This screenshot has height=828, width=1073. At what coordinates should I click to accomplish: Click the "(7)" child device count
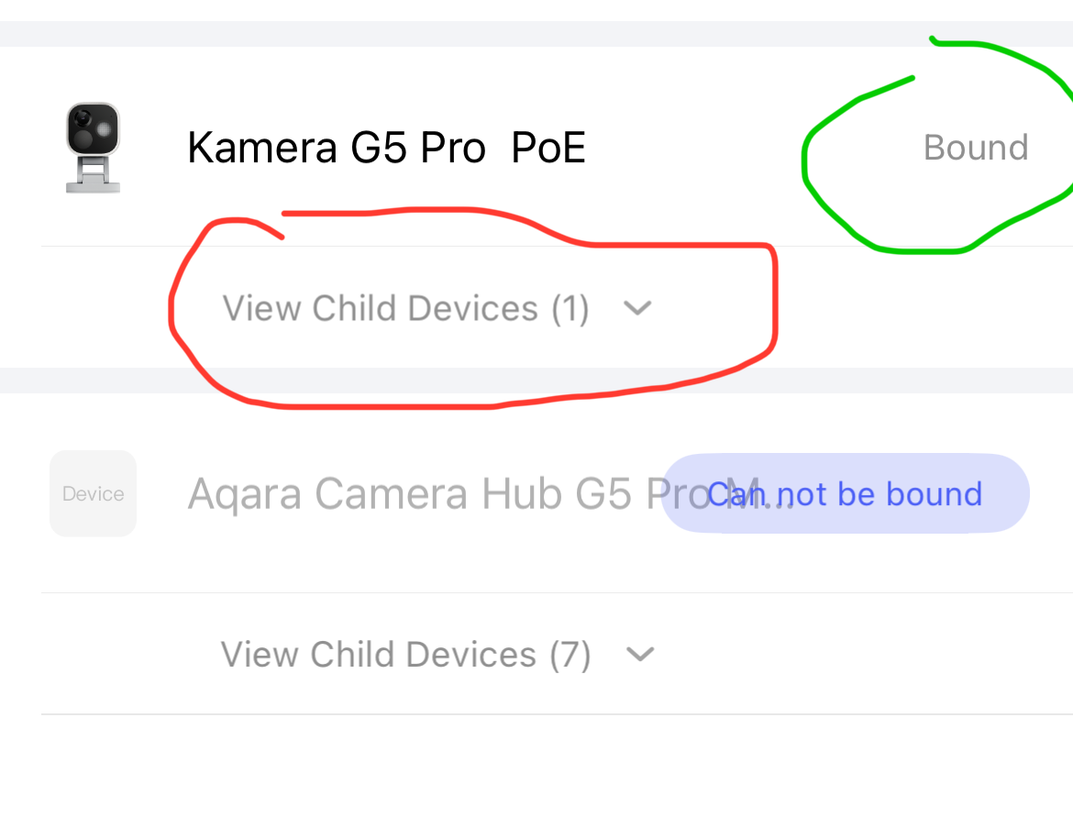click(570, 655)
